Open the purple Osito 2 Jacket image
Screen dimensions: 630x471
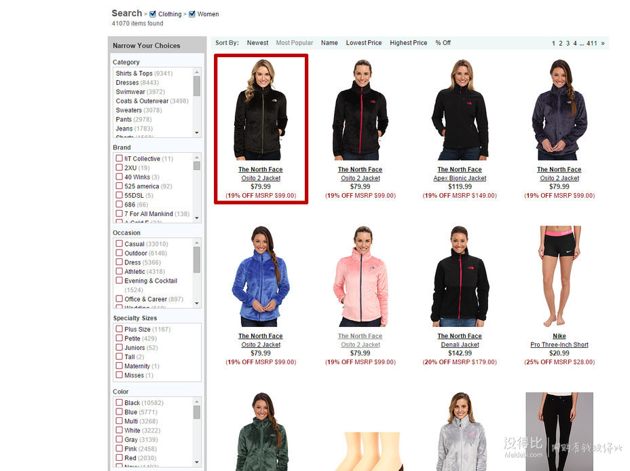(x=559, y=109)
